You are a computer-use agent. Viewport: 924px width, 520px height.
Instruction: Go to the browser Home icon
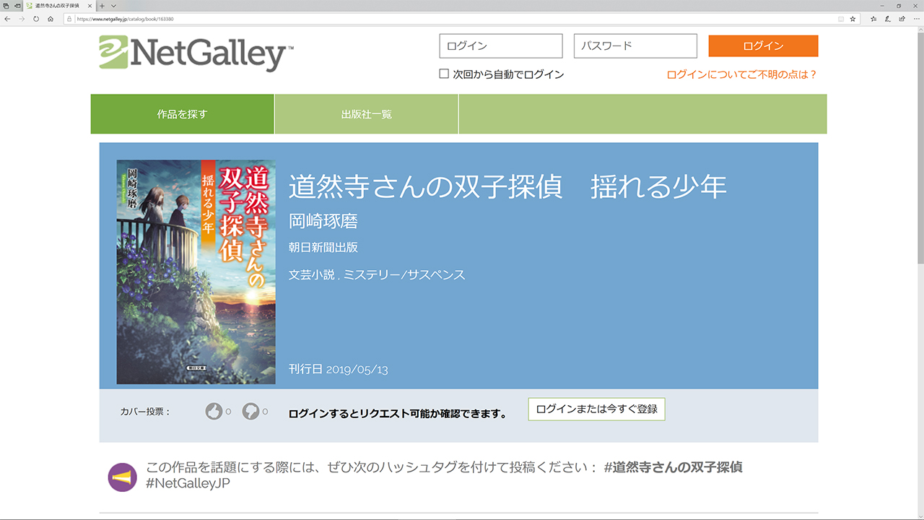[x=51, y=19]
